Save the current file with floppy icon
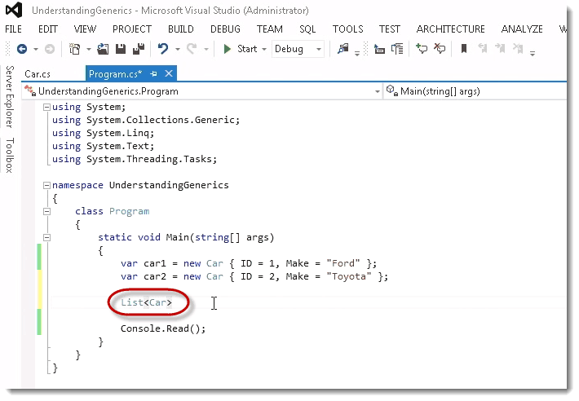This screenshot has width=579, height=401. (121, 49)
